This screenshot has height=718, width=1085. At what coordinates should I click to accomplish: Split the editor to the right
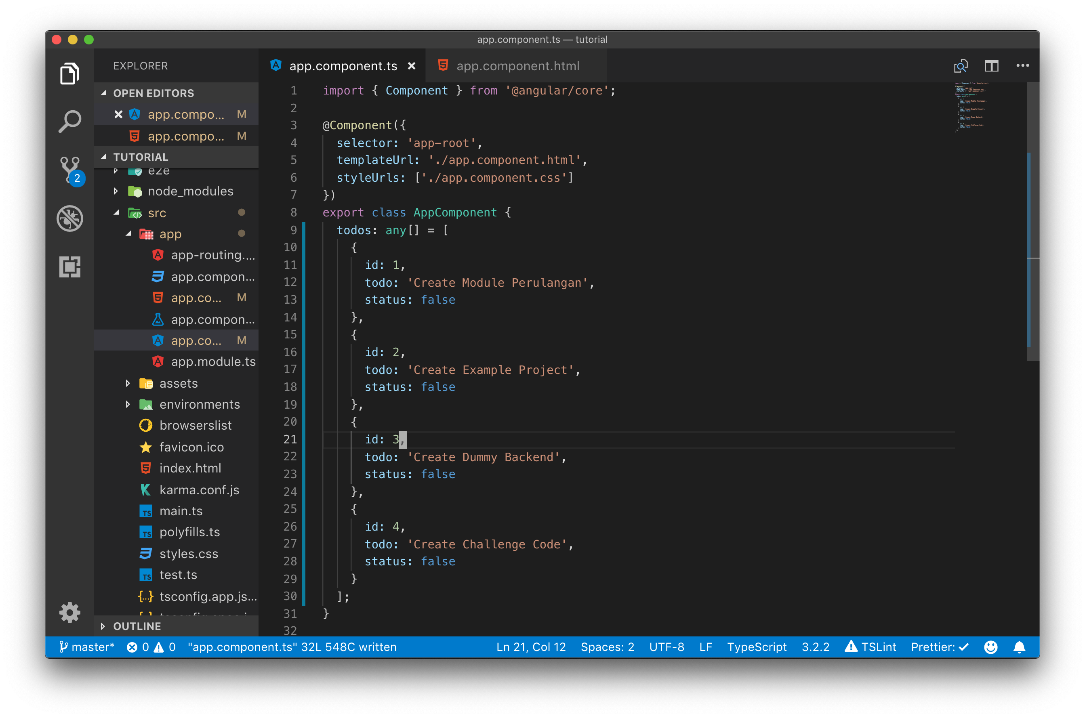click(x=991, y=66)
